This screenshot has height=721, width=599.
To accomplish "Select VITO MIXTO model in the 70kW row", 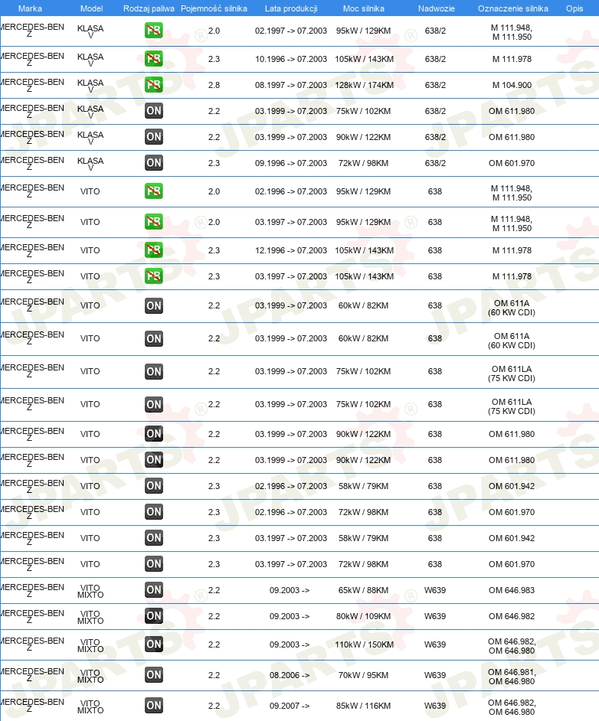I will 90,676.
